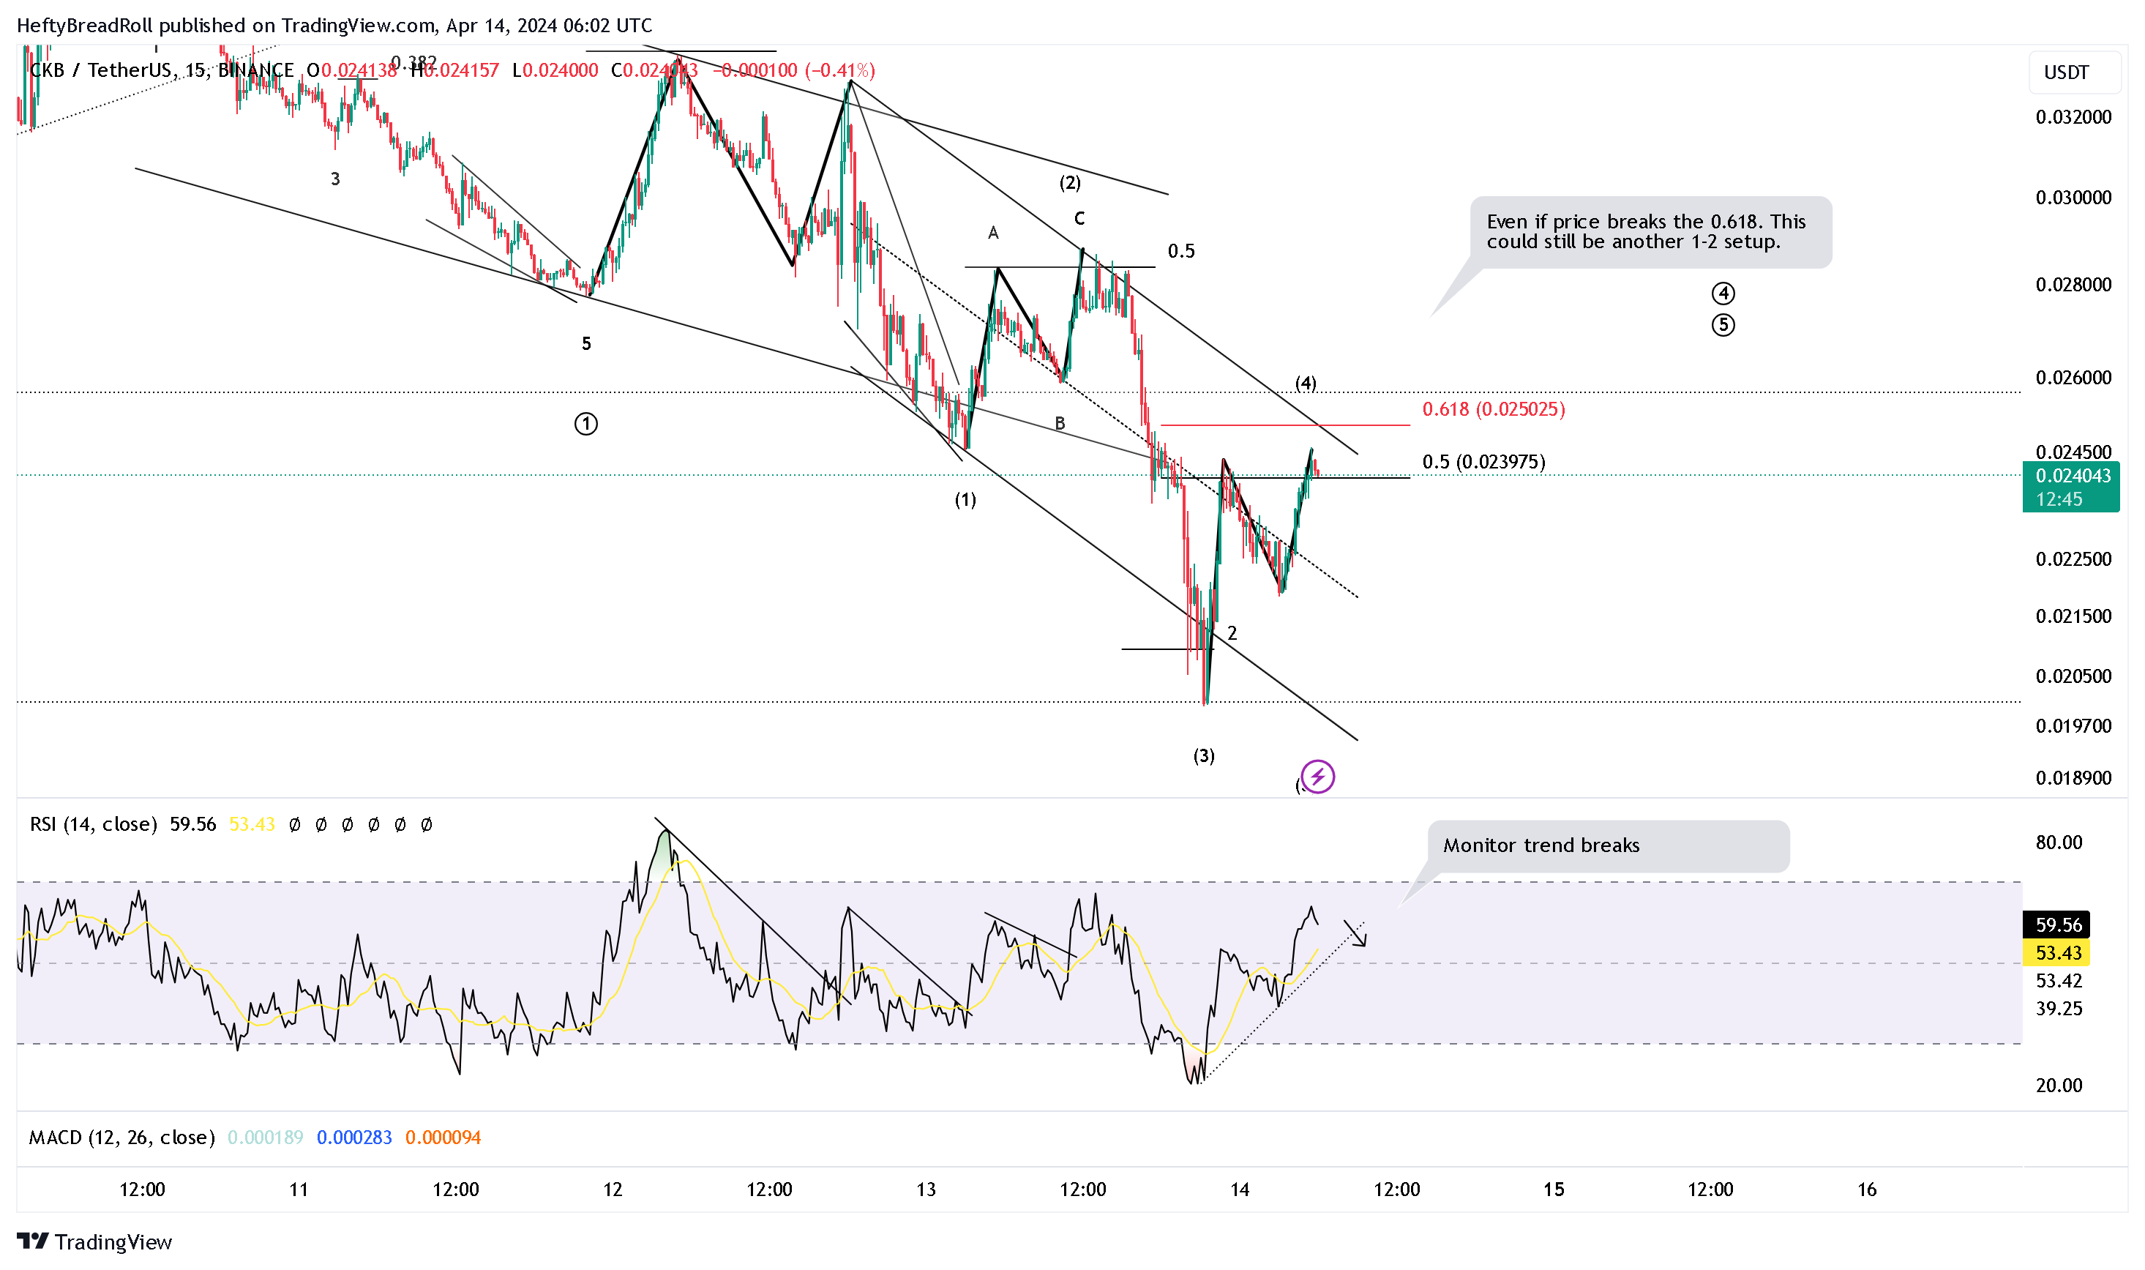This screenshot has height=1270, width=2145.
Task: Click the wave label 3 near the top left
Action: pyautogui.click(x=335, y=179)
